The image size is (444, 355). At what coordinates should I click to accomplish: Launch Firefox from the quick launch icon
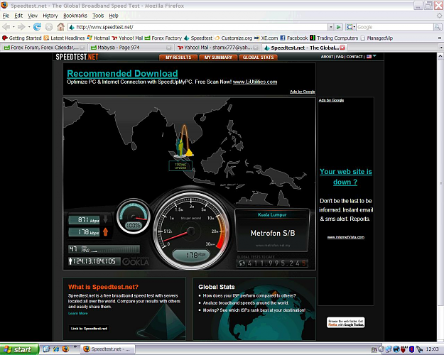(65, 349)
